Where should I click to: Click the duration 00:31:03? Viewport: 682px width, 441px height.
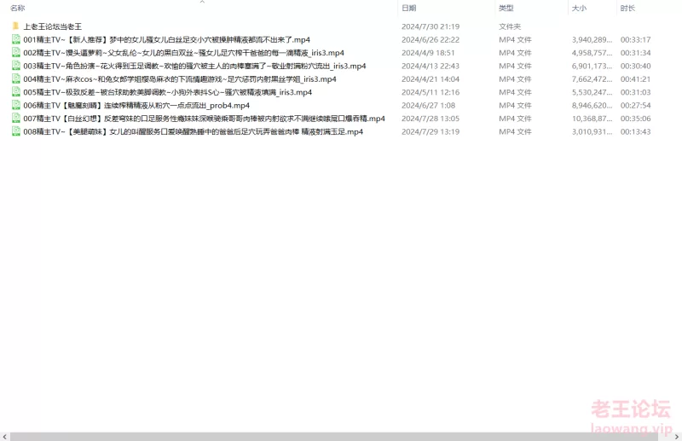[x=635, y=92]
